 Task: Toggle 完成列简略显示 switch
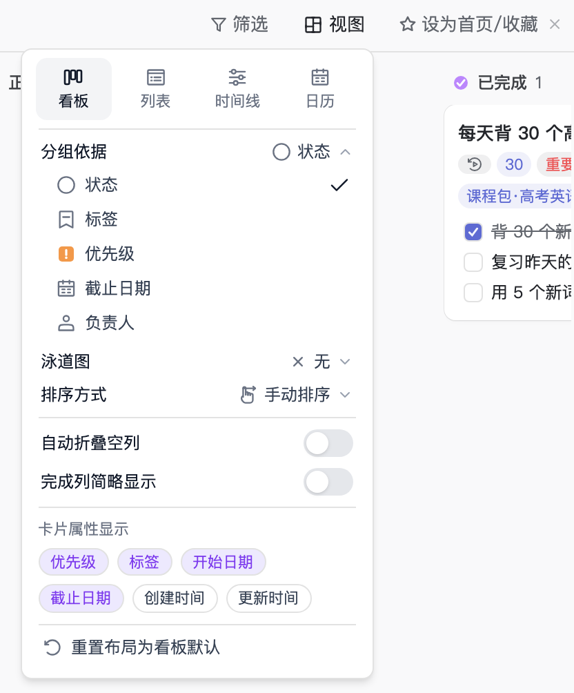point(328,482)
